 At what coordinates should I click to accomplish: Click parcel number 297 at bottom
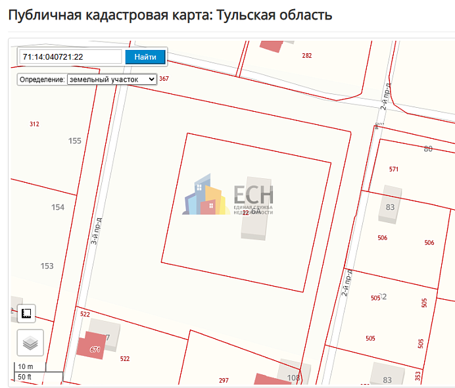[x=224, y=380]
